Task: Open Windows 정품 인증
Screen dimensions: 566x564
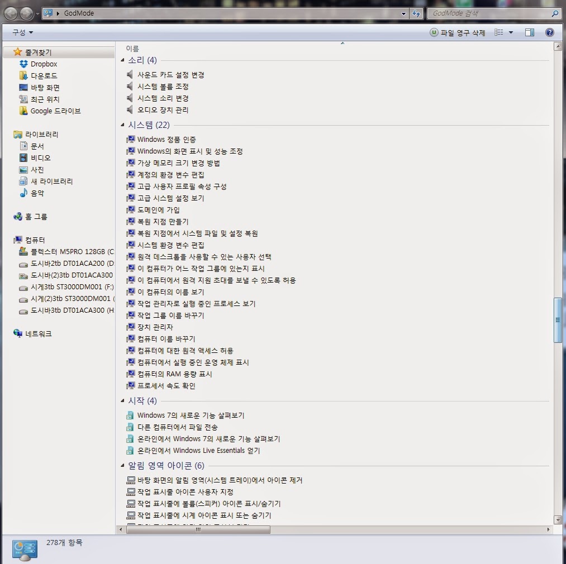Action: (167, 139)
